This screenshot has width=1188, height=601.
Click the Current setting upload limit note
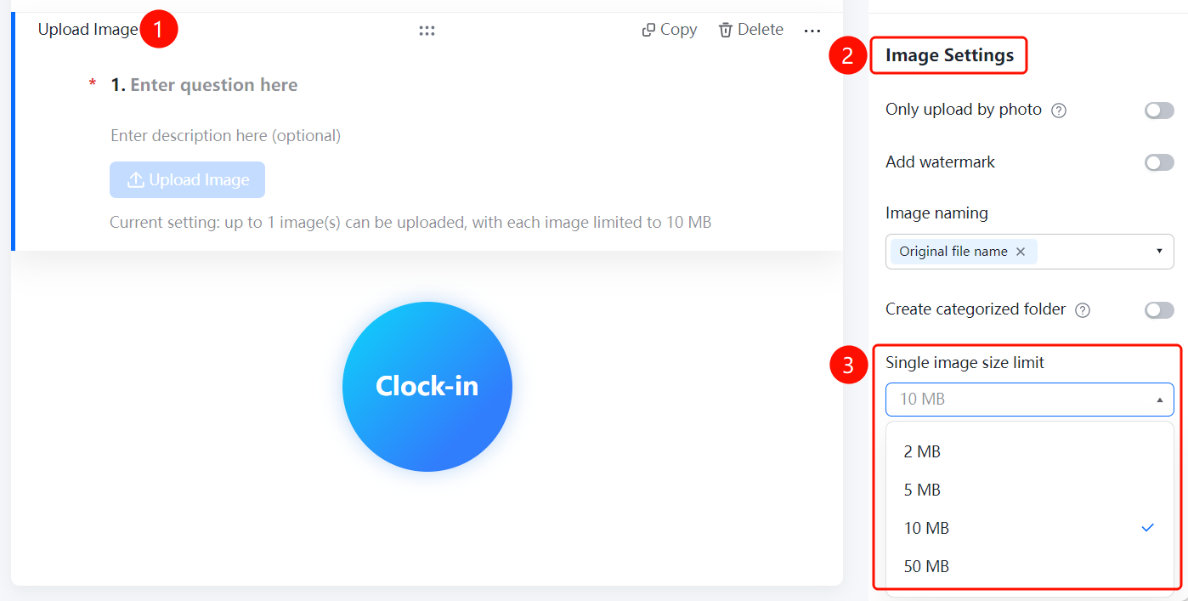410,223
